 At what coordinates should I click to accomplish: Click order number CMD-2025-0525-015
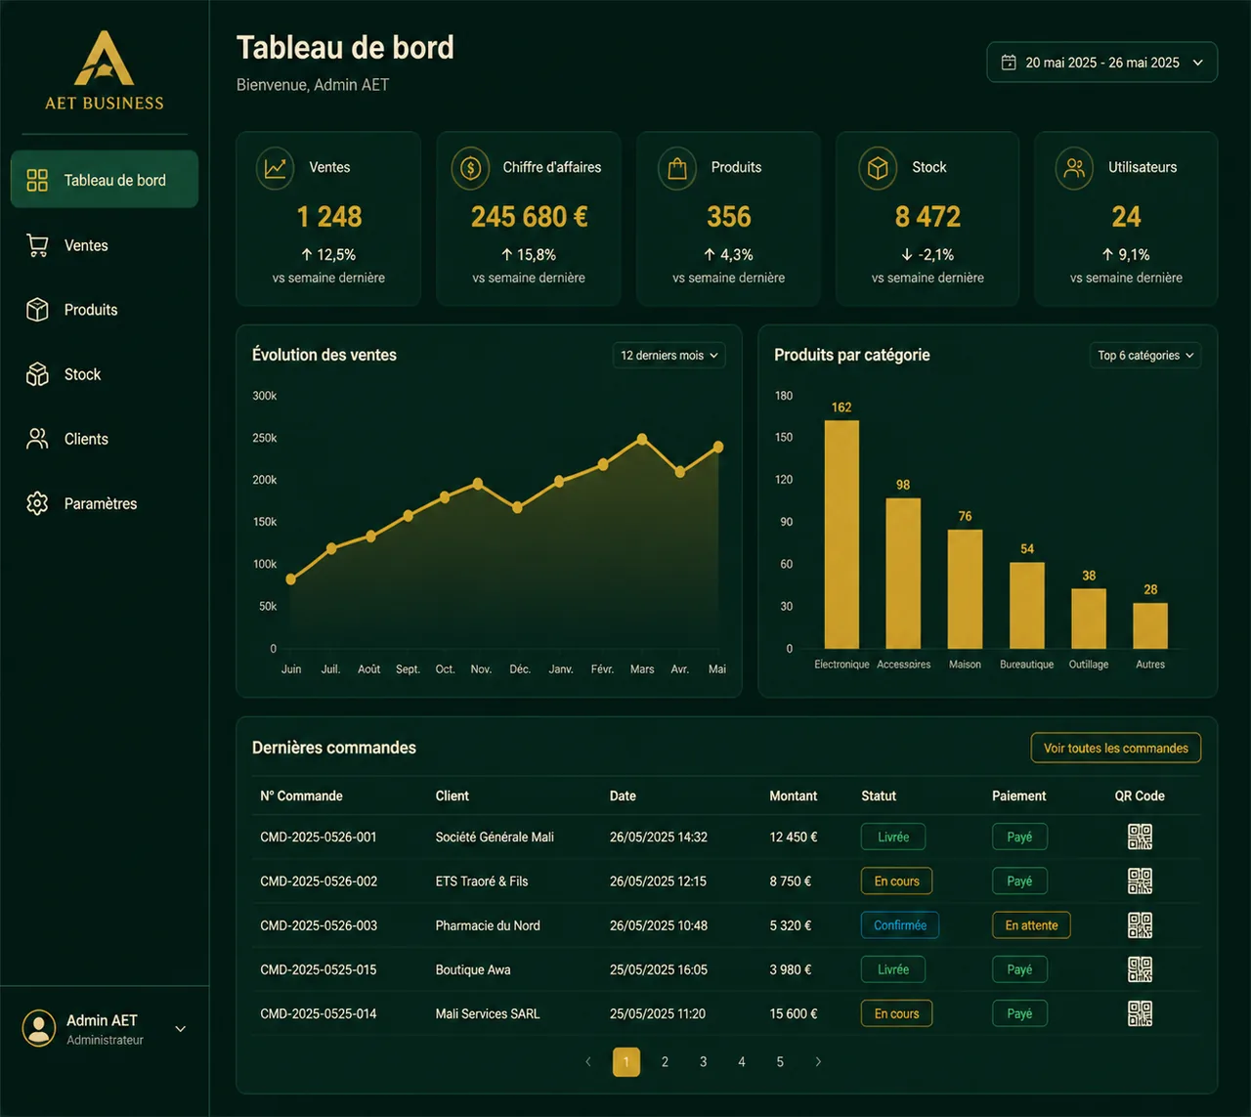pos(319,970)
